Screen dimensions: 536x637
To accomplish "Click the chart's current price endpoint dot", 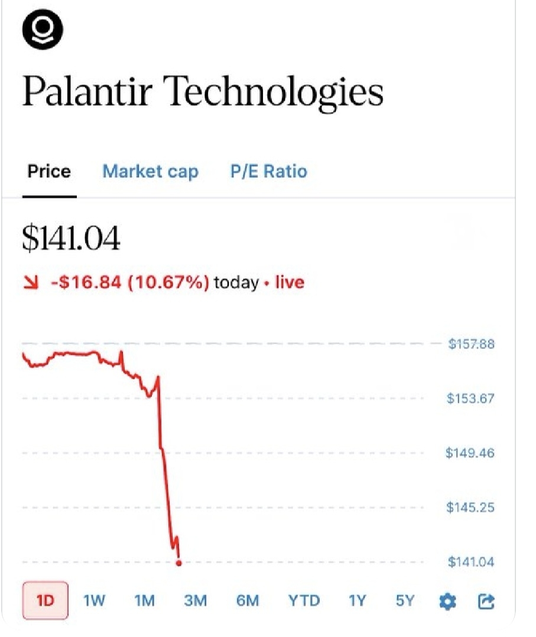I will (x=179, y=563).
